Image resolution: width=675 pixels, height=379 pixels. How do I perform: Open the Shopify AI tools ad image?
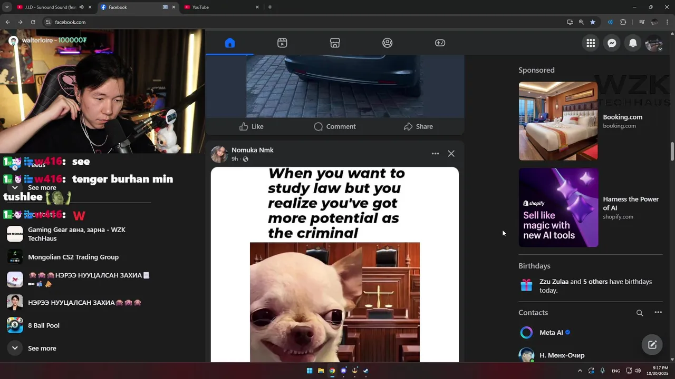point(558,207)
